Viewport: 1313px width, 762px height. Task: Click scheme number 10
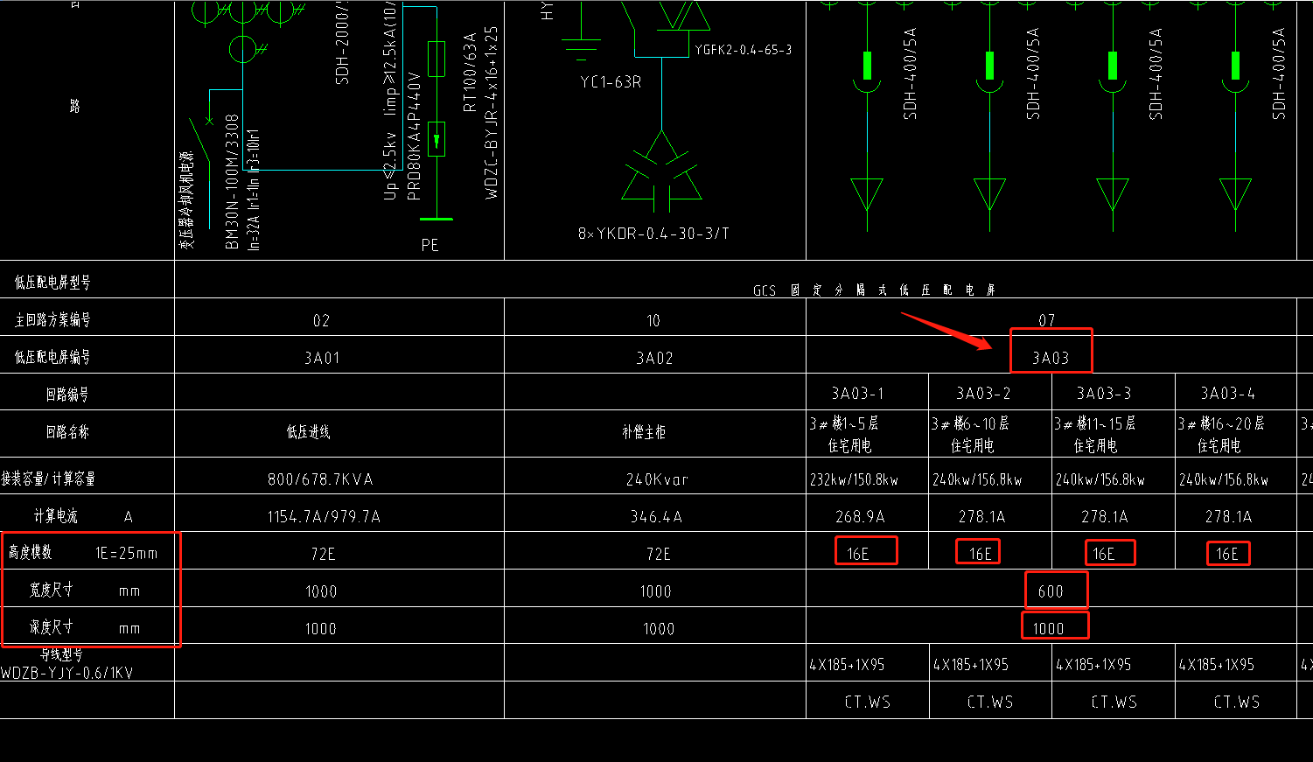[653, 320]
